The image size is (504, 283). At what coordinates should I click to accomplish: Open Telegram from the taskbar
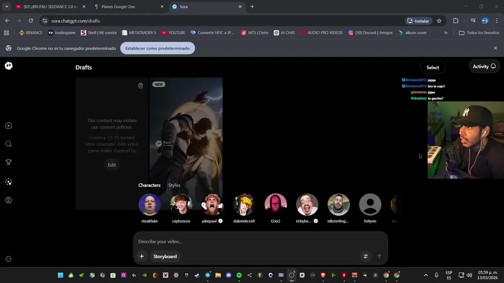pos(208,275)
